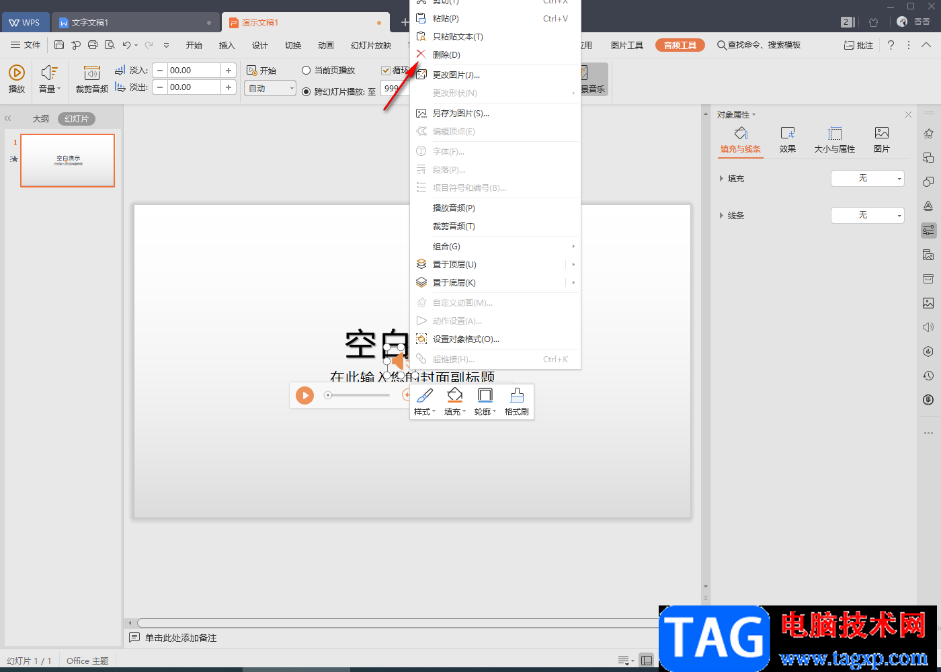
Task: Click the sidebar shapes icon
Action: [928, 182]
